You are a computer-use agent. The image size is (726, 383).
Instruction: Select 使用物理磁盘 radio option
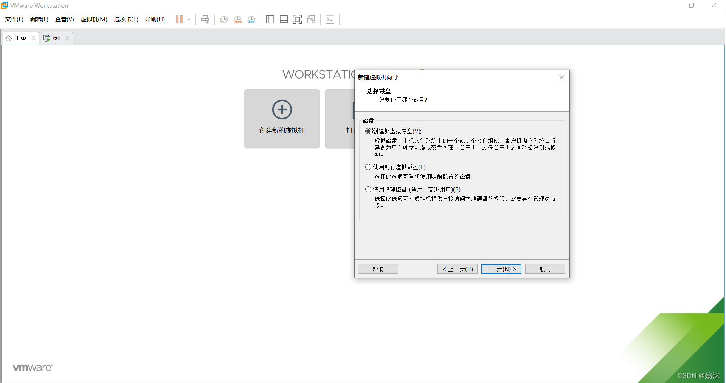tap(368, 189)
